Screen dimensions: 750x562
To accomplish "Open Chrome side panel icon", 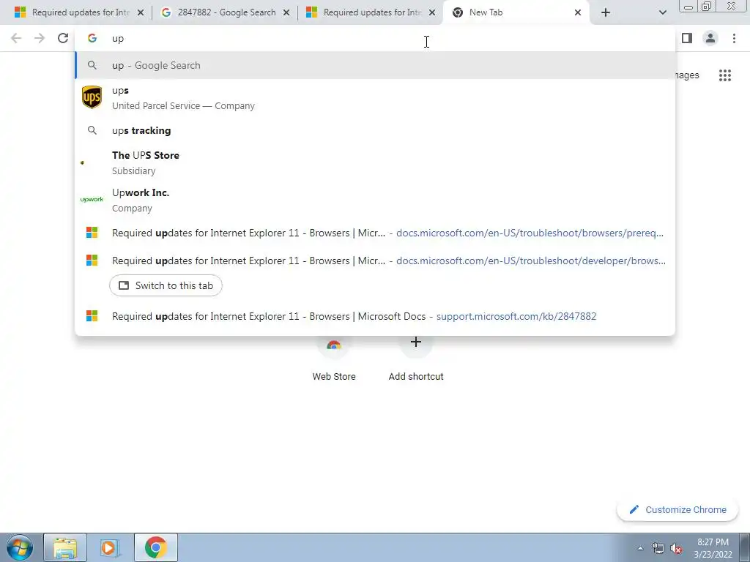I will [x=687, y=38].
